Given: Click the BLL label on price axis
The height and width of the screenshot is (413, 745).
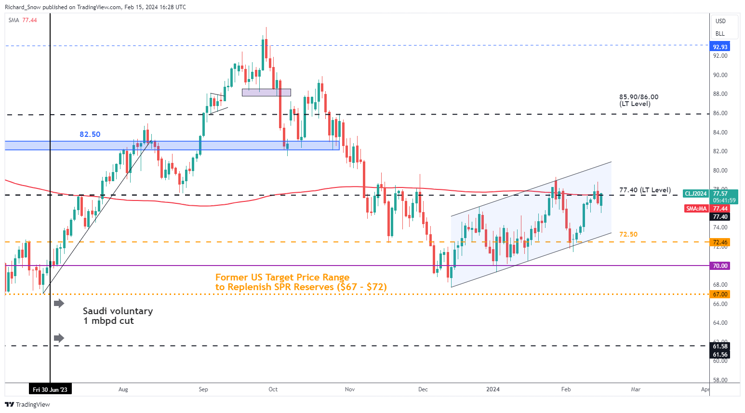Looking at the screenshot, I should tap(720, 34).
